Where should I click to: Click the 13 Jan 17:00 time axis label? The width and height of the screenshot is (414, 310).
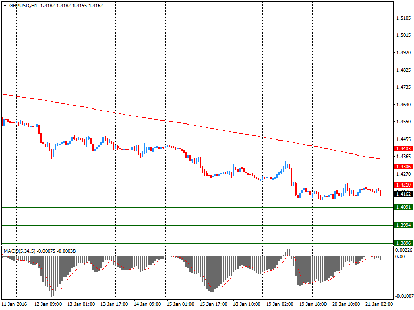point(114,304)
